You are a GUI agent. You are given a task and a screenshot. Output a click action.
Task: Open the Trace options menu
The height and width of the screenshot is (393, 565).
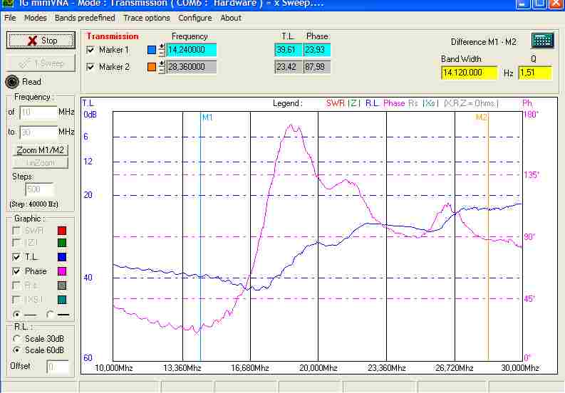click(147, 18)
